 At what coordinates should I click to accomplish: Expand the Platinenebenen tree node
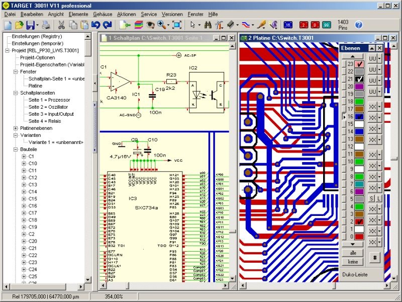coord(16,128)
